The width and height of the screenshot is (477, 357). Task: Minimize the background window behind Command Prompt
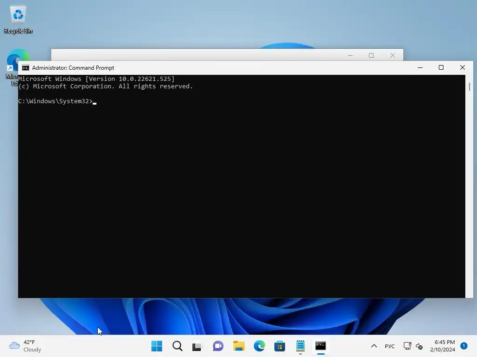(x=350, y=55)
